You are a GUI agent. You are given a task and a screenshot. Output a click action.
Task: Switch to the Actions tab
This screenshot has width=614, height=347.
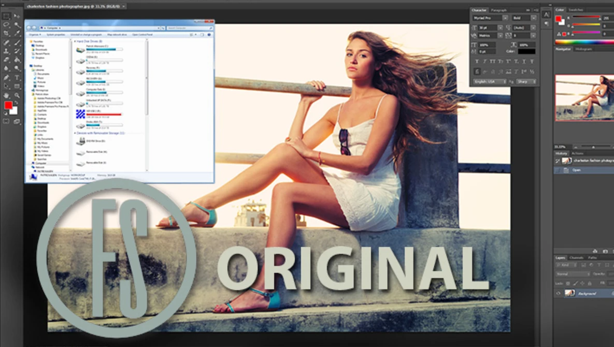point(577,153)
